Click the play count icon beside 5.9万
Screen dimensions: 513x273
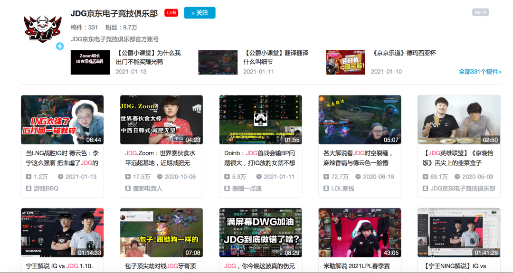coord(227,177)
